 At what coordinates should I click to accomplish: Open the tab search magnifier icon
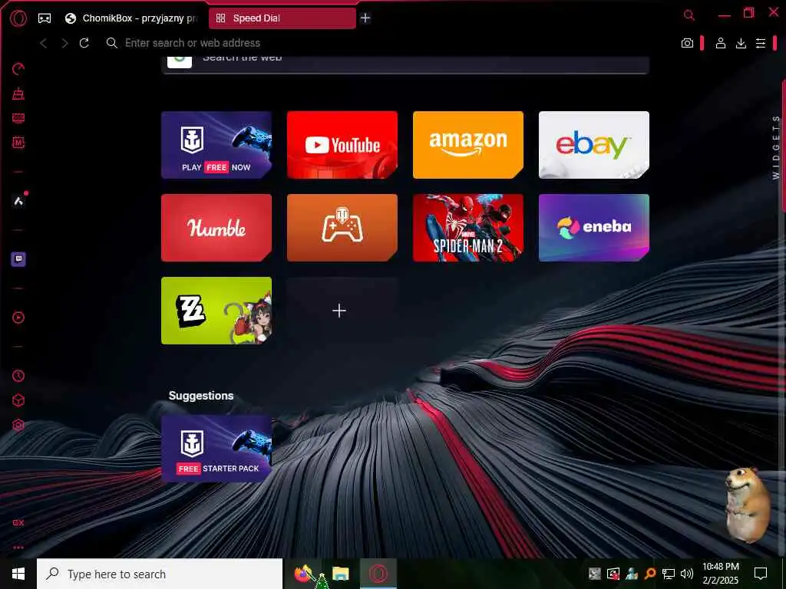tap(689, 15)
